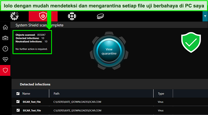Click the teal filter funnel icon
This screenshot has width=208, height=115.
205,16
